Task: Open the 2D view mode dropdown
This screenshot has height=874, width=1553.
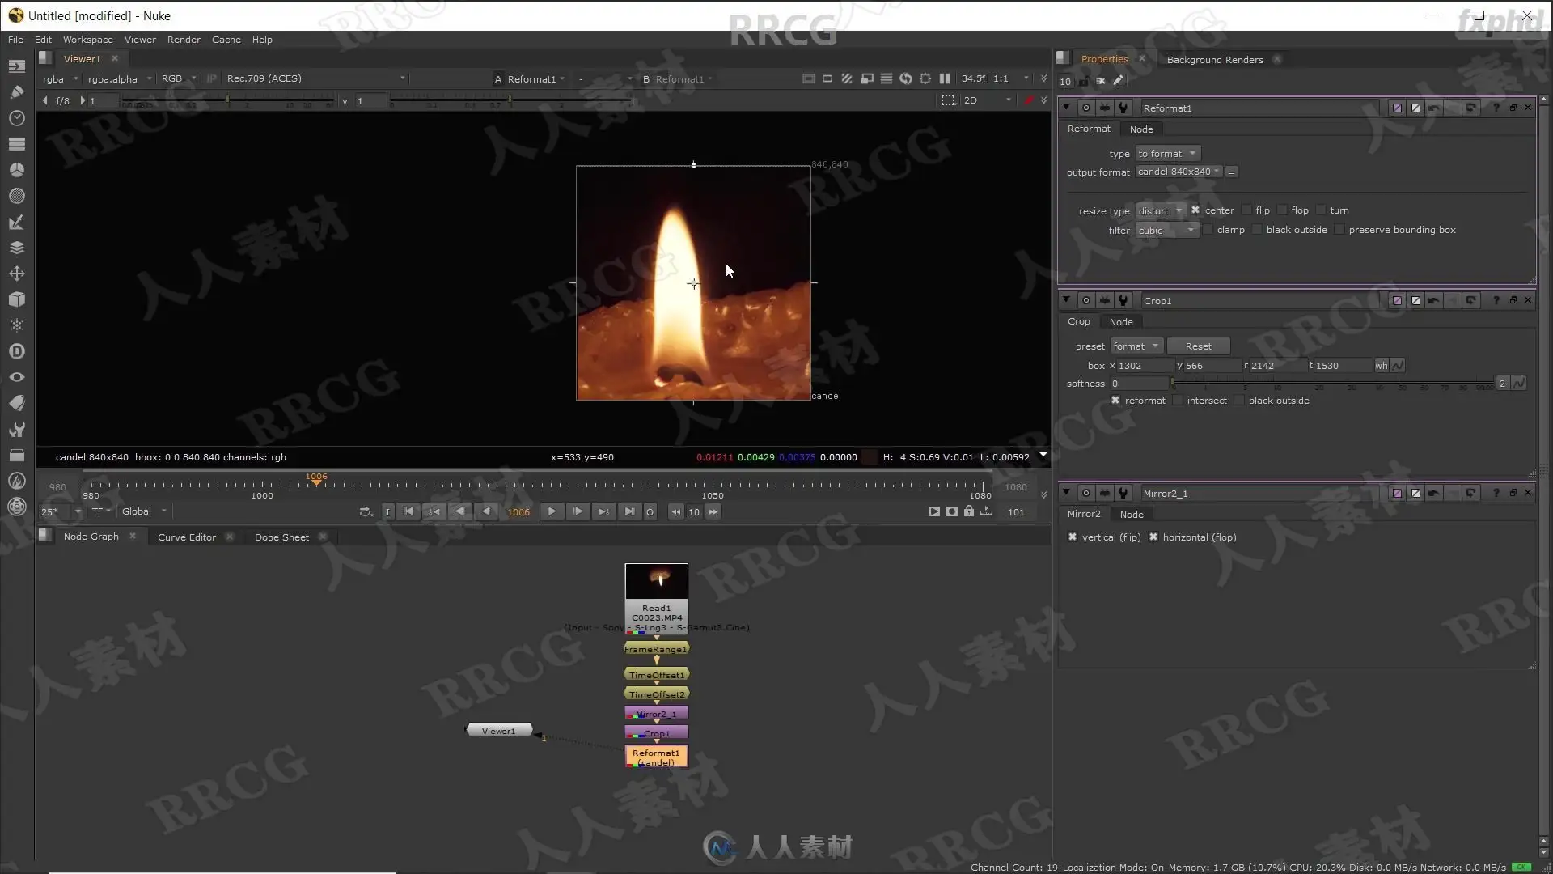Action: click(988, 100)
